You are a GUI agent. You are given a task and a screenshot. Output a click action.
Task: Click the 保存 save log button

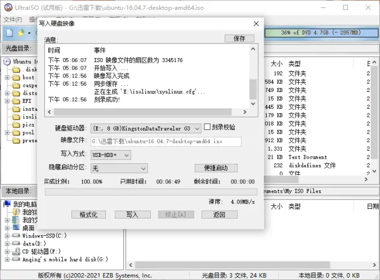(x=240, y=39)
